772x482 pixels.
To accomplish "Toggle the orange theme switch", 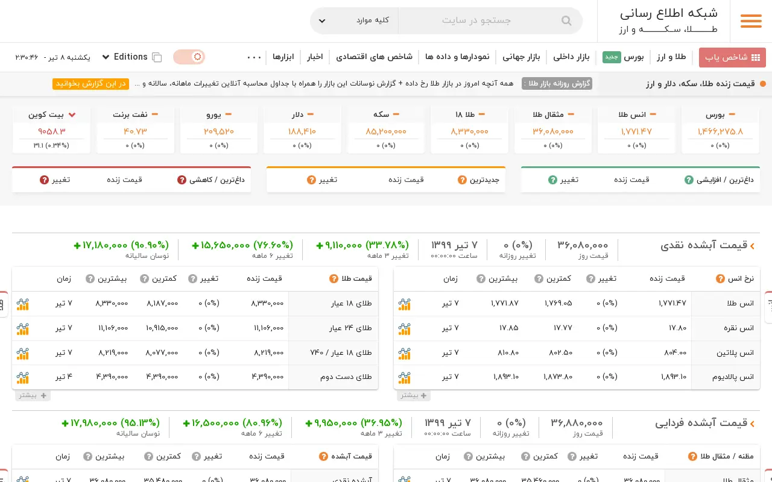I will (189, 57).
